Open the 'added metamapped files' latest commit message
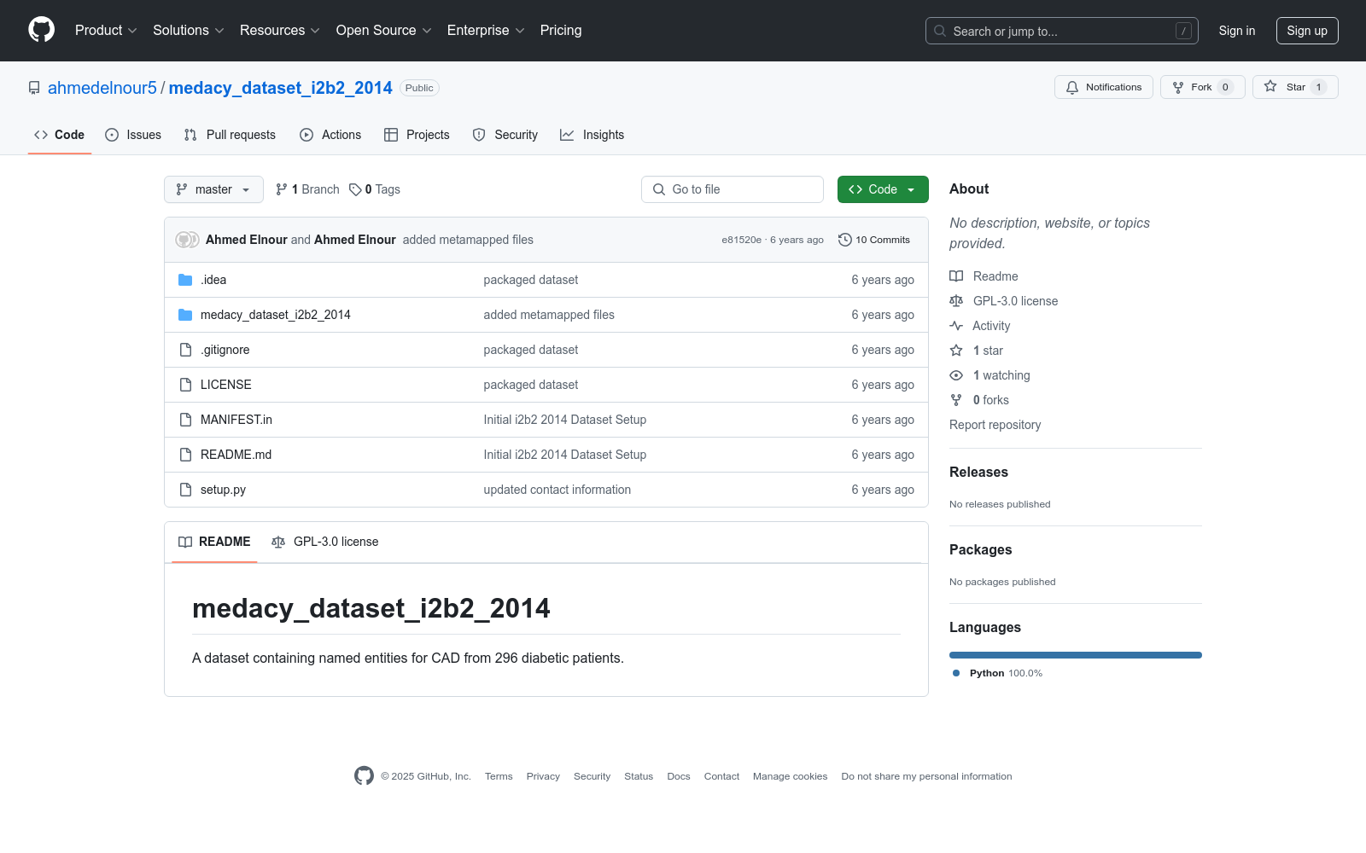 [x=468, y=240]
